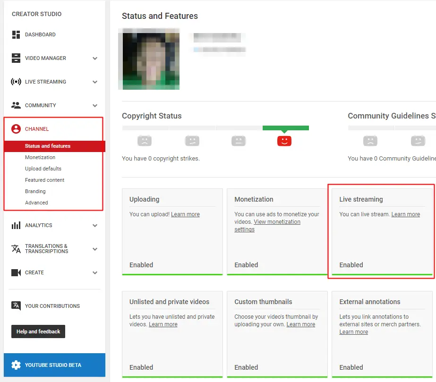Click the Channel menu label

(x=37, y=129)
